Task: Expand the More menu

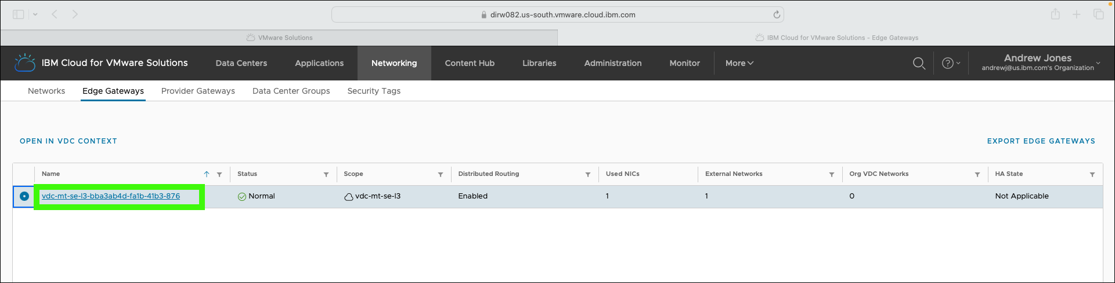Action: click(739, 63)
